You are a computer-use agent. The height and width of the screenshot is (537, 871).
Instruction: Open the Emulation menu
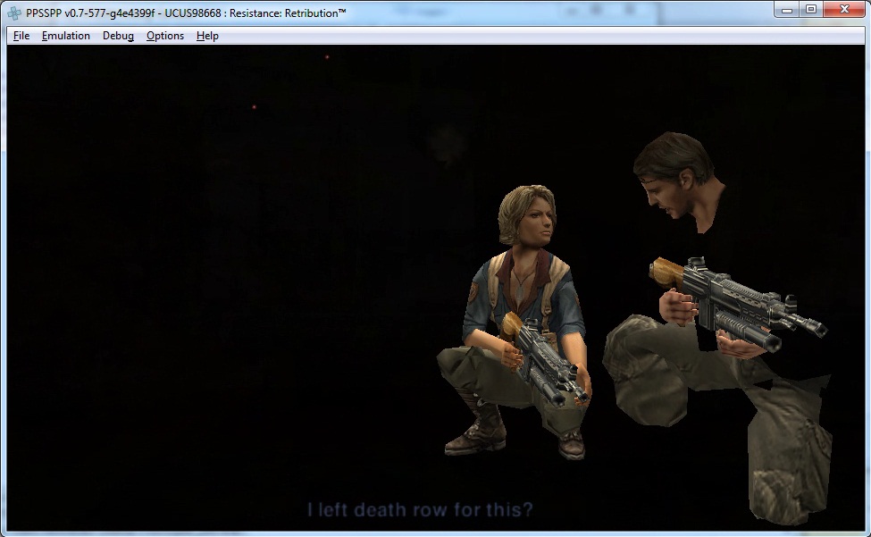pyautogui.click(x=65, y=36)
